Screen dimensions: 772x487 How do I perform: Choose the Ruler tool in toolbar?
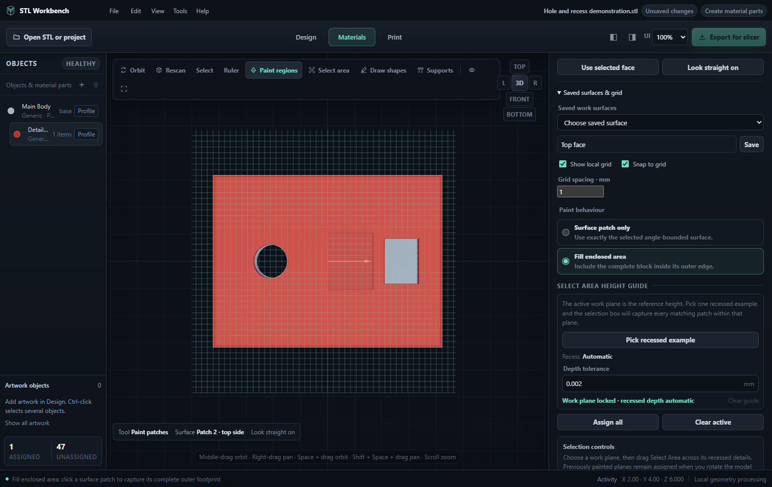click(231, 70)
